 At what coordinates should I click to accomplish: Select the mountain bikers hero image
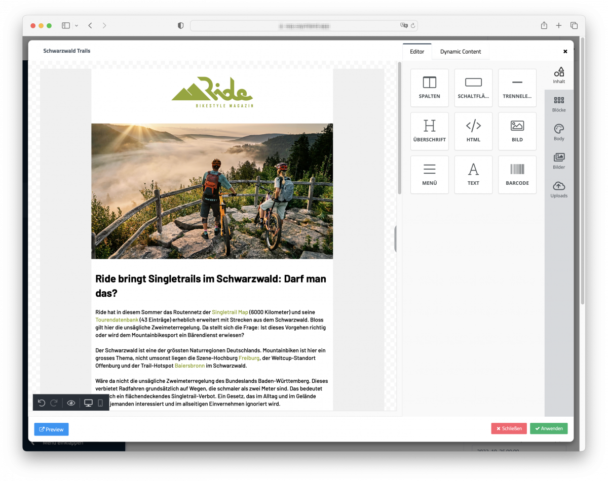click(212, 191)
